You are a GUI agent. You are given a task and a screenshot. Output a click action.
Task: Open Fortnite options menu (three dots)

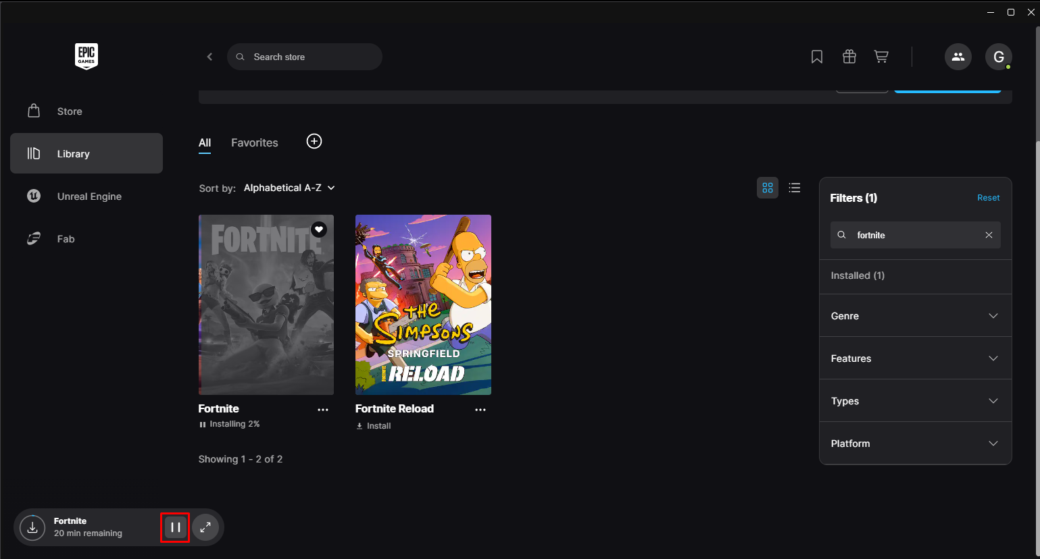point(323,410)
